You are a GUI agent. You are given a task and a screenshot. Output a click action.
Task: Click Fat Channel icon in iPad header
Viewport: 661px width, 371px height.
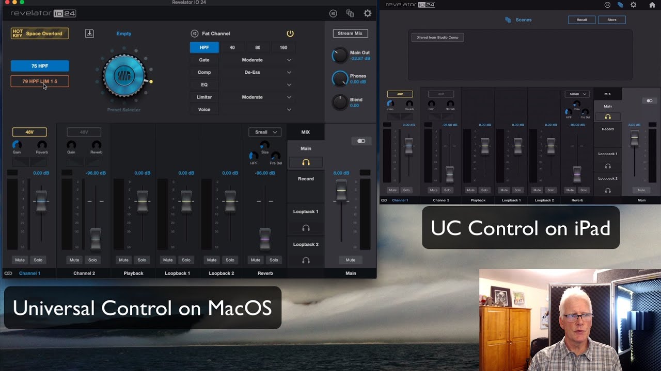click(607, 5)
